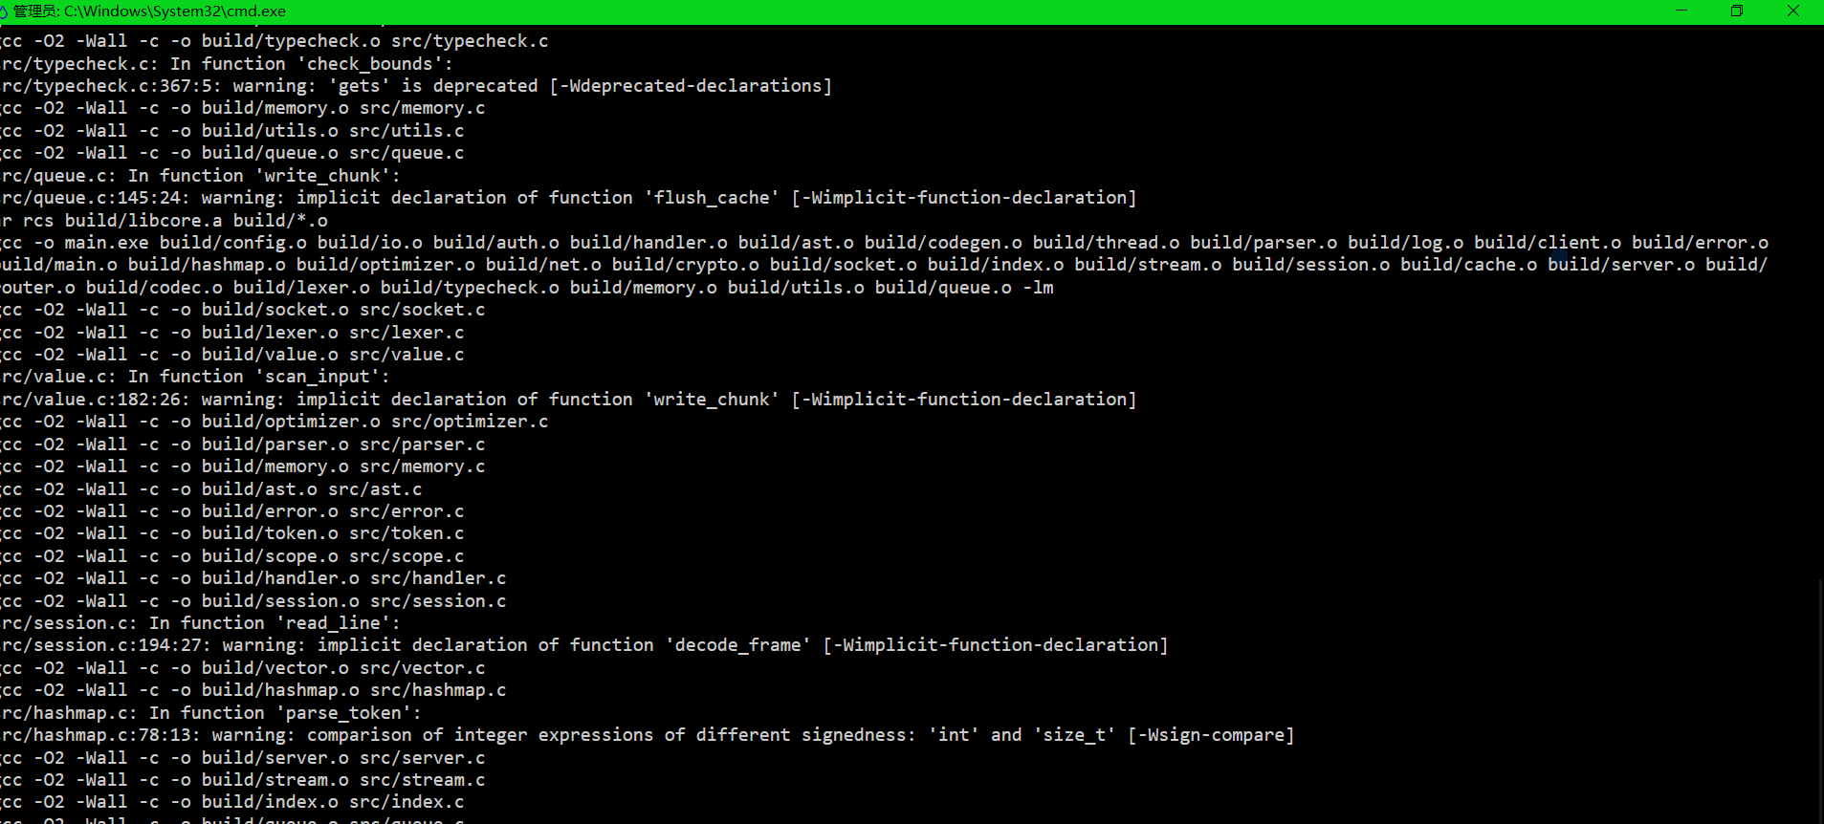Click the vertical scrollbar thumb
1824x824 pixels.
pos(1819,701)
